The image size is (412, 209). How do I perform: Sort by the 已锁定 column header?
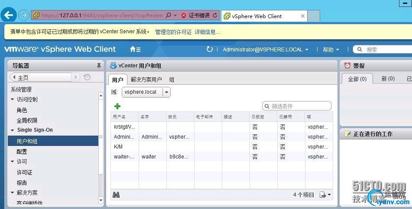click(263, 117)
